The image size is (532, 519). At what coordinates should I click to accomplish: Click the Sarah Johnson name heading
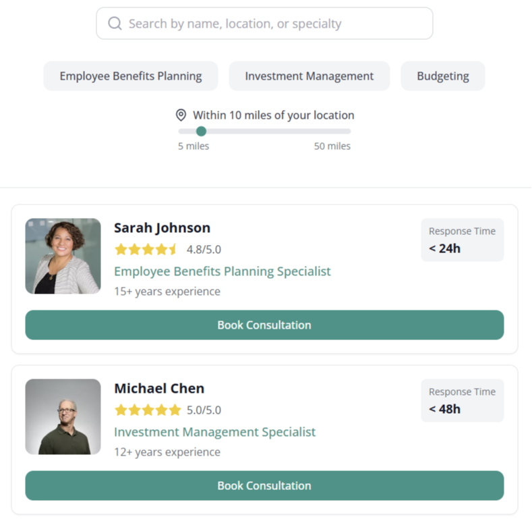click(162, 227)
